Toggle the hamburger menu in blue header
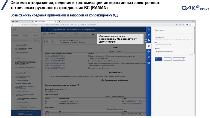This screenshot has width=210, height=118. coord(44,29)
